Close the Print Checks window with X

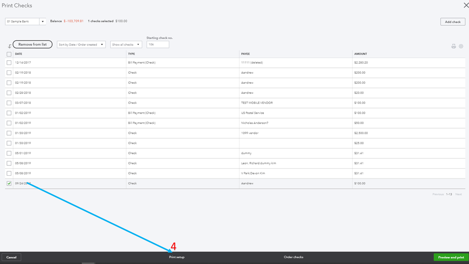[466, 5]
